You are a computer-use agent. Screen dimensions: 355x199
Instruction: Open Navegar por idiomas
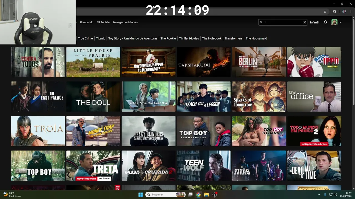(x=125, y=22)
